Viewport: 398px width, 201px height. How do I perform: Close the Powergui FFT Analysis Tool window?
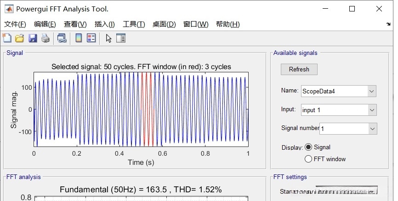pyautogui.click(x=379, y=9)
